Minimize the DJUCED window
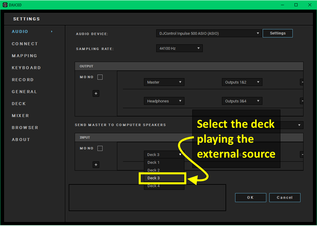This screenshot has height=226, width=317. [283, 5]
